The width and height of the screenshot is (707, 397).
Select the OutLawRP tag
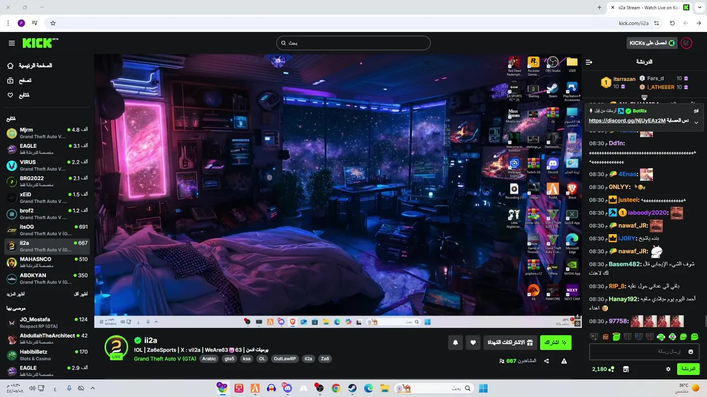pos(285,358)
